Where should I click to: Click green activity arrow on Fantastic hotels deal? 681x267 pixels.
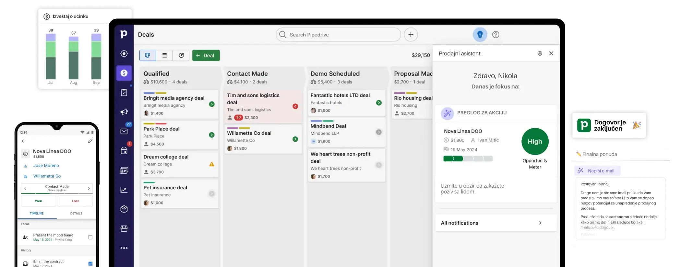point(379,103)
